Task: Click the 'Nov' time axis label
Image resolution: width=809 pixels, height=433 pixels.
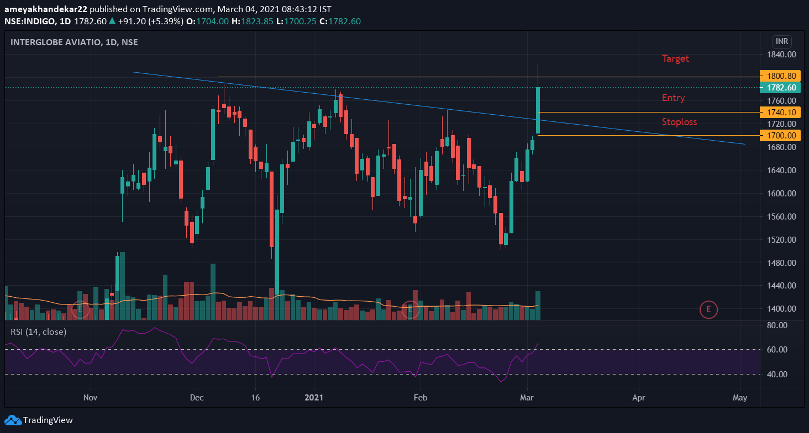Action: point(91,397)
